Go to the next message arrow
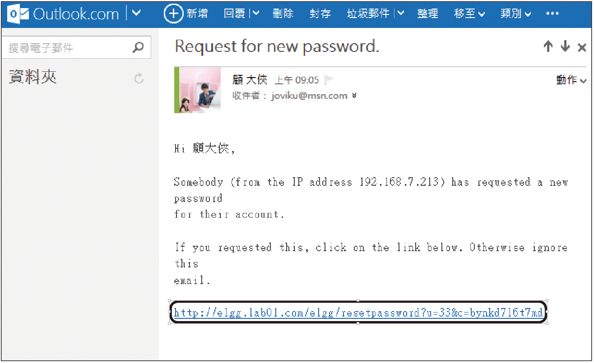The height and width of the screenshot is (363, 594). (x=565, y=46)
